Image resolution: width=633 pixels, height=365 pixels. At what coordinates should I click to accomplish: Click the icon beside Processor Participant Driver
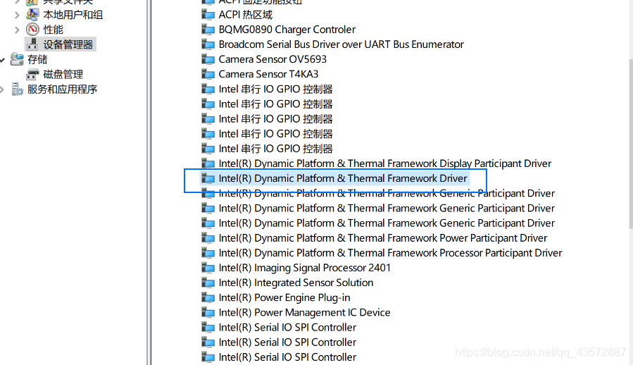tap(208, 253)
